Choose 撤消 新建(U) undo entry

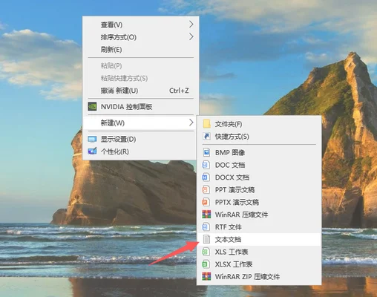(x=140, y=91)
